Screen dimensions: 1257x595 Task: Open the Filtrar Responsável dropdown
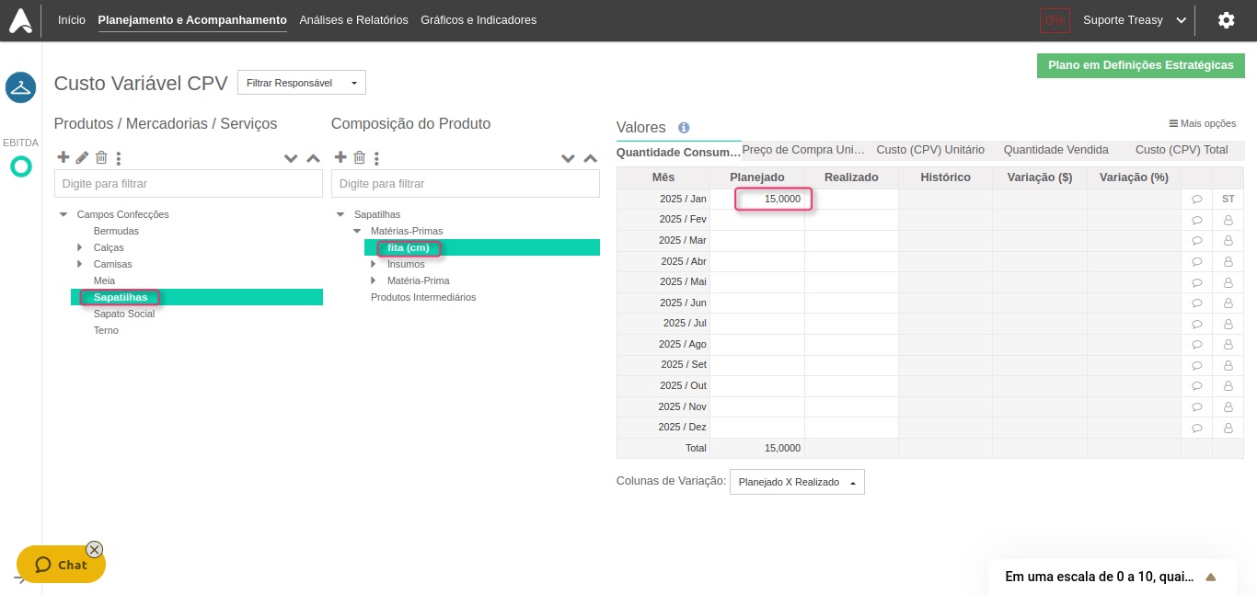pos(301,83)
